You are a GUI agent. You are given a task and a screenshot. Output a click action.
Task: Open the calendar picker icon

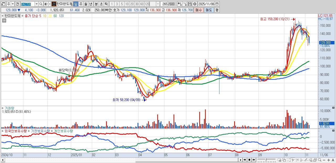217,4
